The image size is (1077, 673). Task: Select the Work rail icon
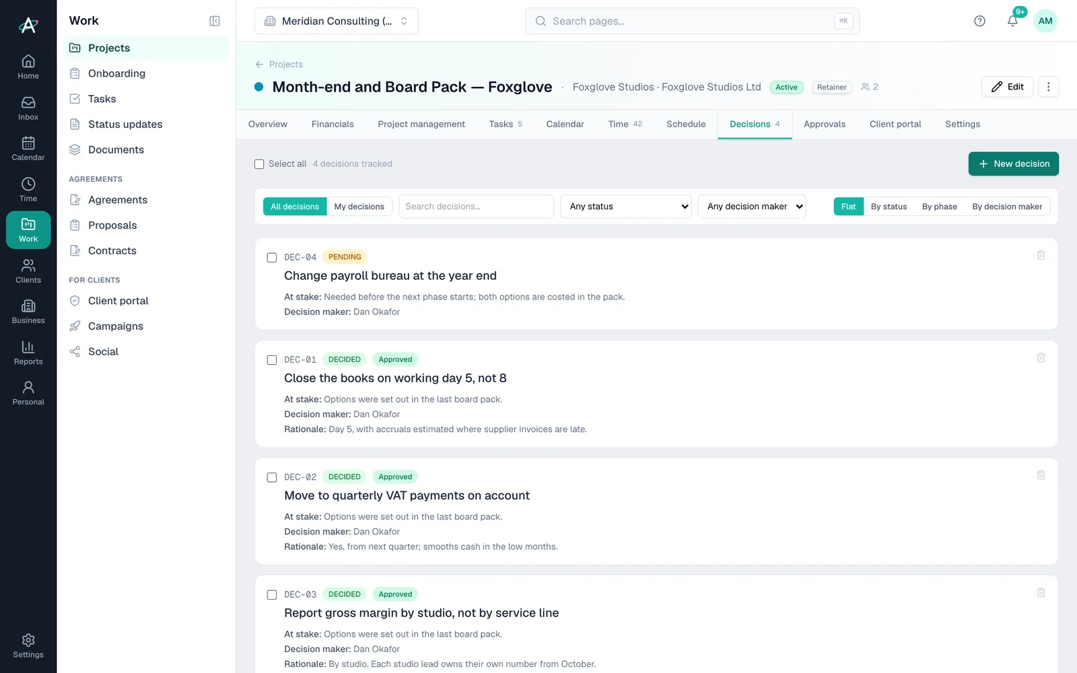tap(28, 229)
